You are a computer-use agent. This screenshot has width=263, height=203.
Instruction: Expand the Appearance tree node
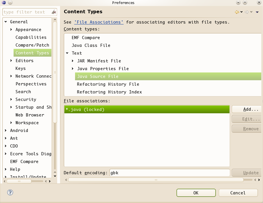[11, 30]
